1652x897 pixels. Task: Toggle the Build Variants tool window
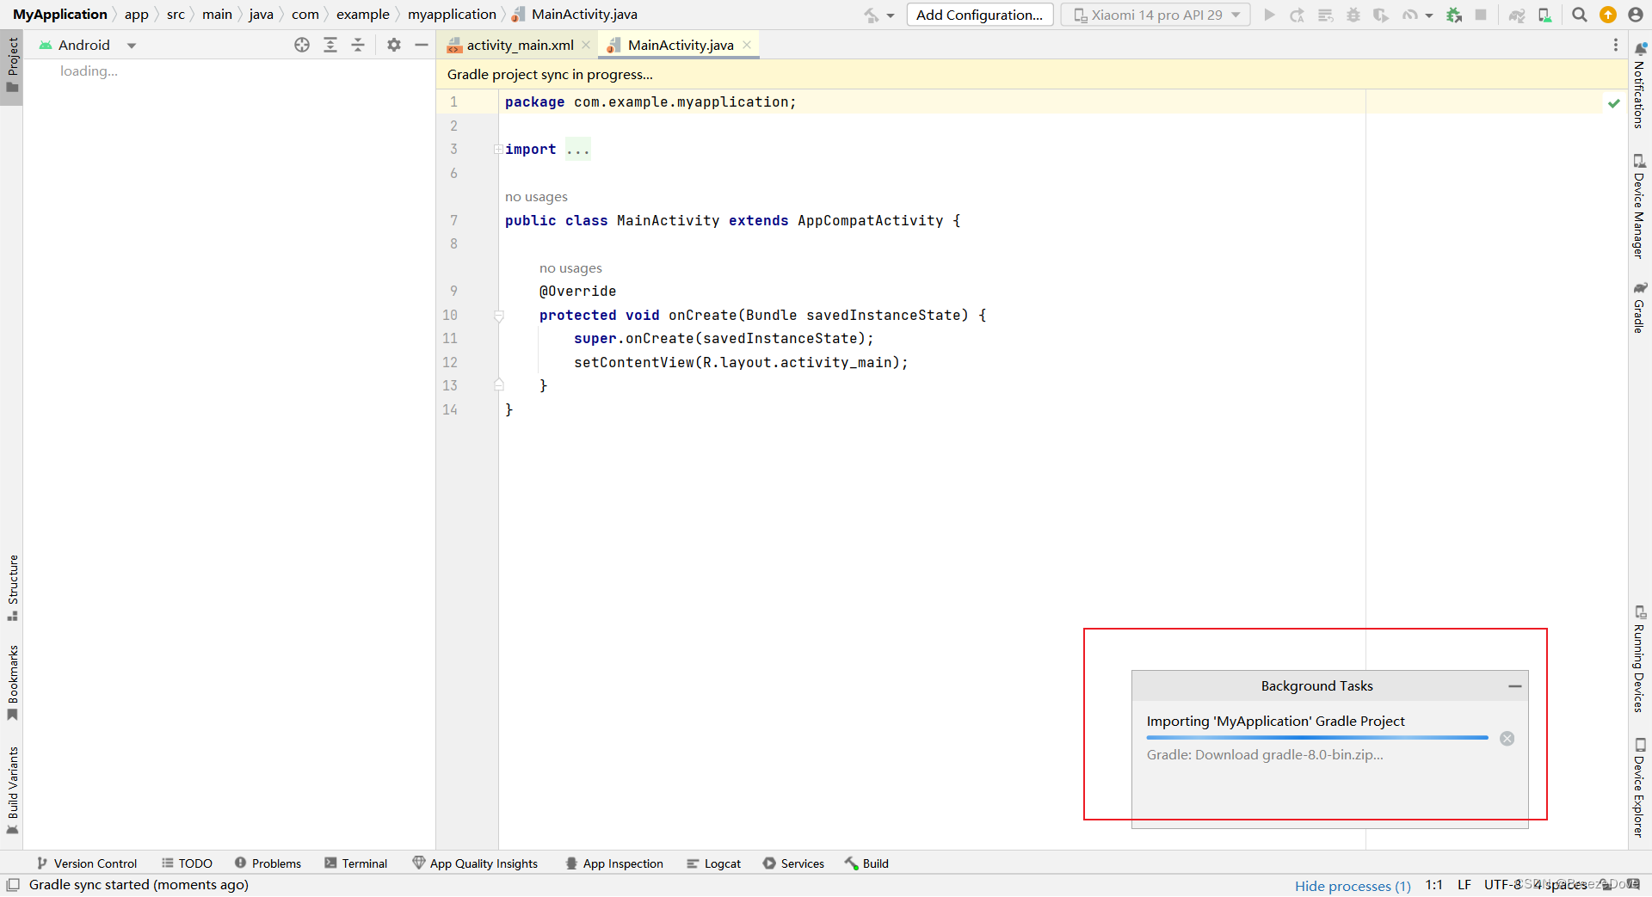[x=12, y=790]
